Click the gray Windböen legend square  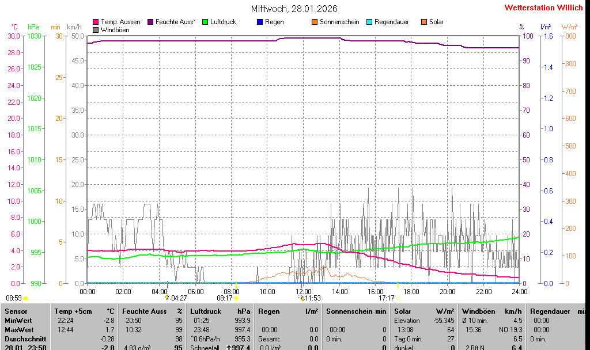pos(96,30)
